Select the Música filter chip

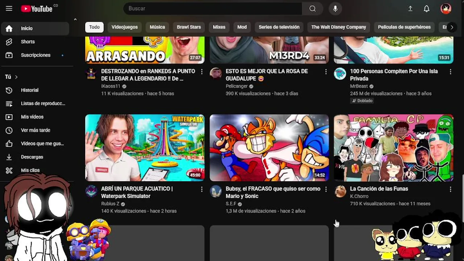(x=157, y=27)
